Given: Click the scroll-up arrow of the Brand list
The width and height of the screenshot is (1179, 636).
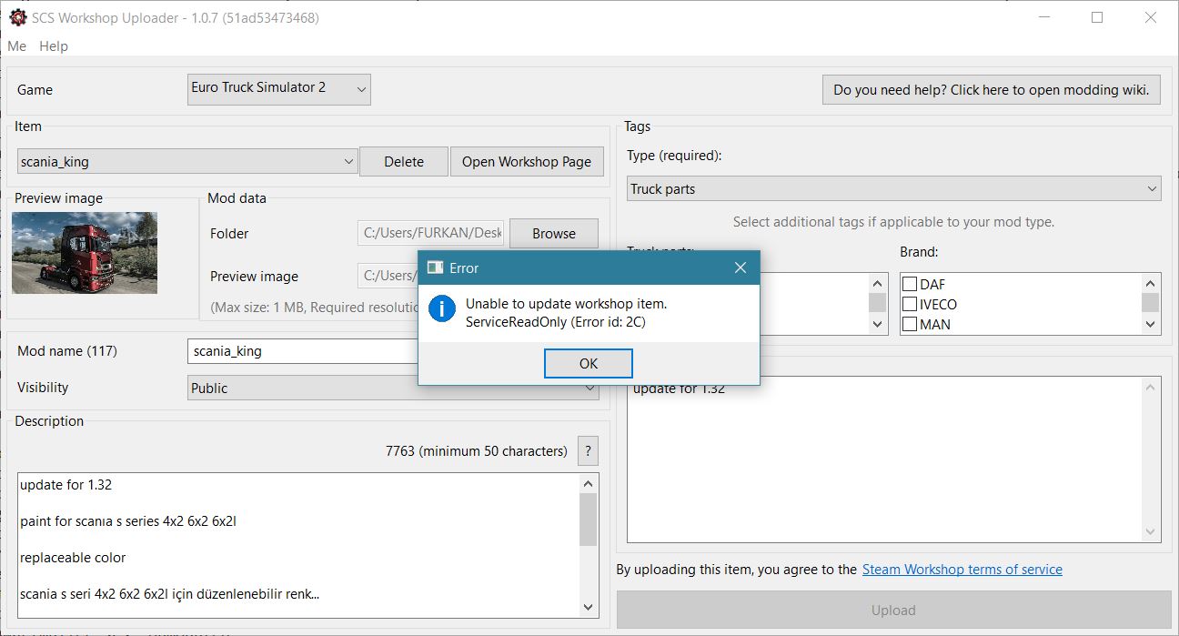Looking at the screenshot, I should (x=1150, y=282).
